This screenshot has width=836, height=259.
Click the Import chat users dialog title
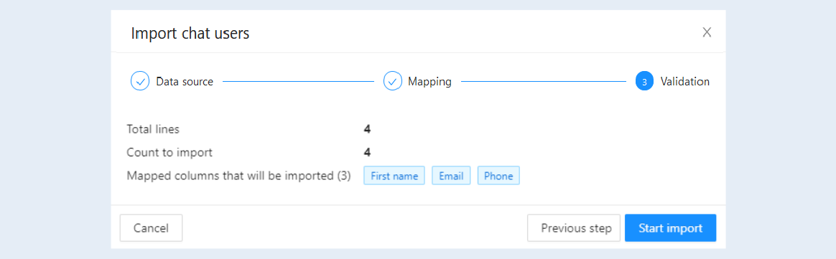190,34
